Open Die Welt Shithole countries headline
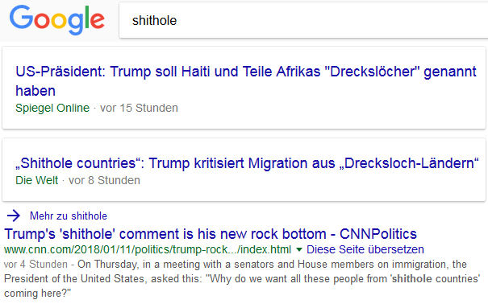Screen dimensions: 488x304 (x=247, y=163)
